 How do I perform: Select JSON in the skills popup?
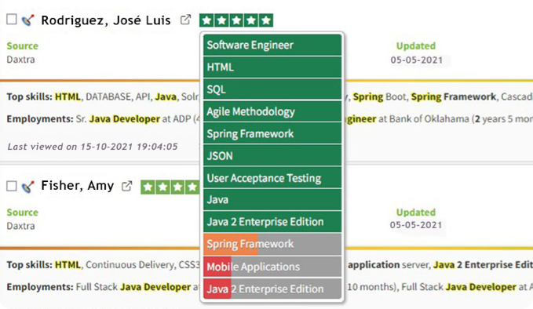coord(272,155)
